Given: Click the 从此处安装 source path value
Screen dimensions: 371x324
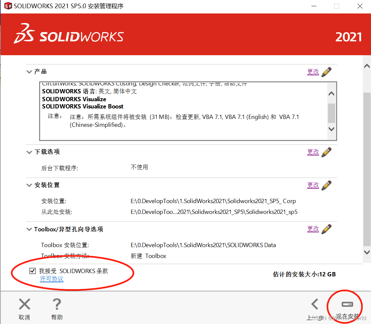Looking at the screenshot, I should click(214, 212).
